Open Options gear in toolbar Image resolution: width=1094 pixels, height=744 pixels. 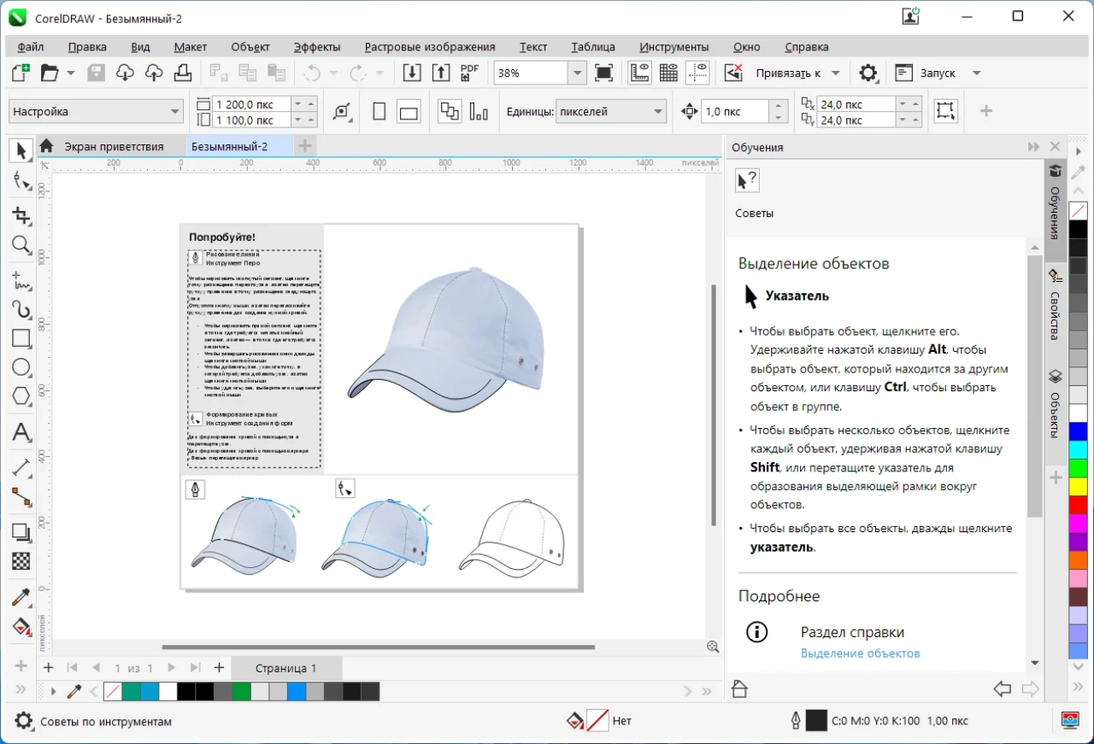point(868,73)
